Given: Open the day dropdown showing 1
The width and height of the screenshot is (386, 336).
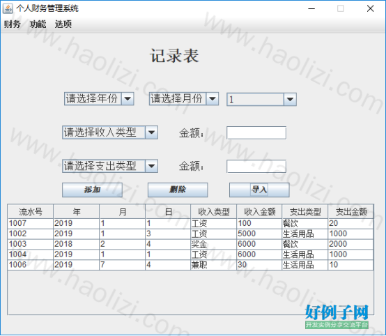Looking at the screenshot, I should pyautogui.click(x=261, y=100).
